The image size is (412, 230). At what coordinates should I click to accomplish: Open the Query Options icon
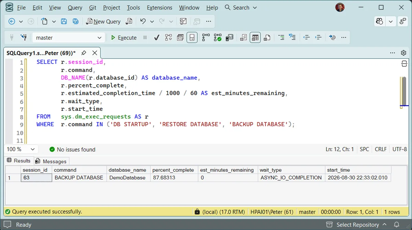(180, 37)
